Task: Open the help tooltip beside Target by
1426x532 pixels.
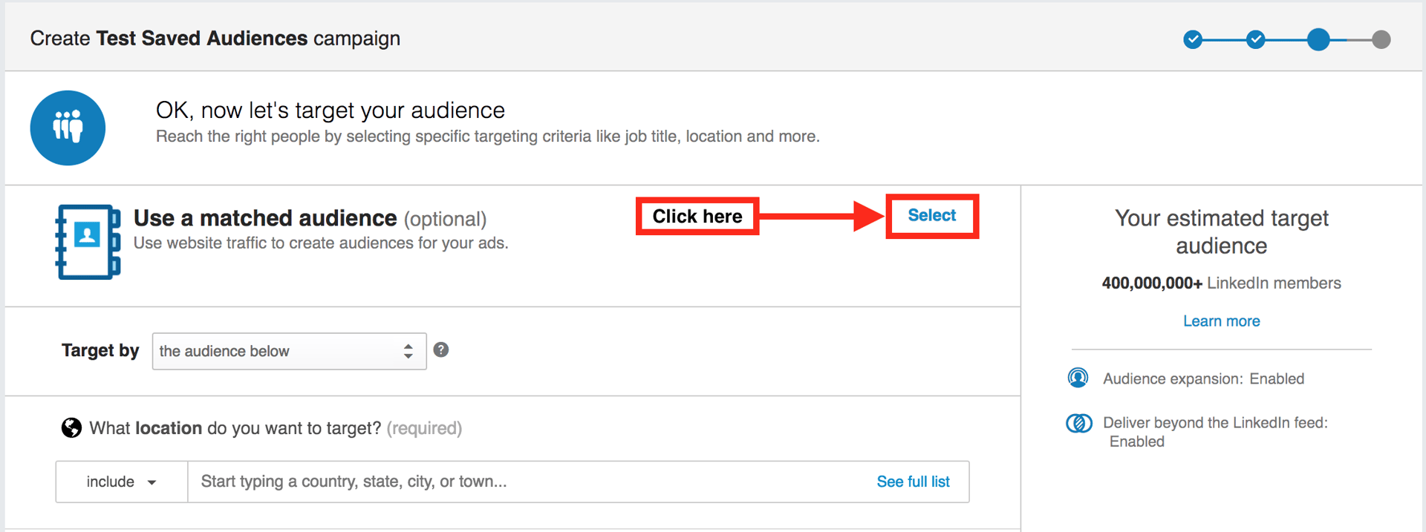Action: (440, 349)
